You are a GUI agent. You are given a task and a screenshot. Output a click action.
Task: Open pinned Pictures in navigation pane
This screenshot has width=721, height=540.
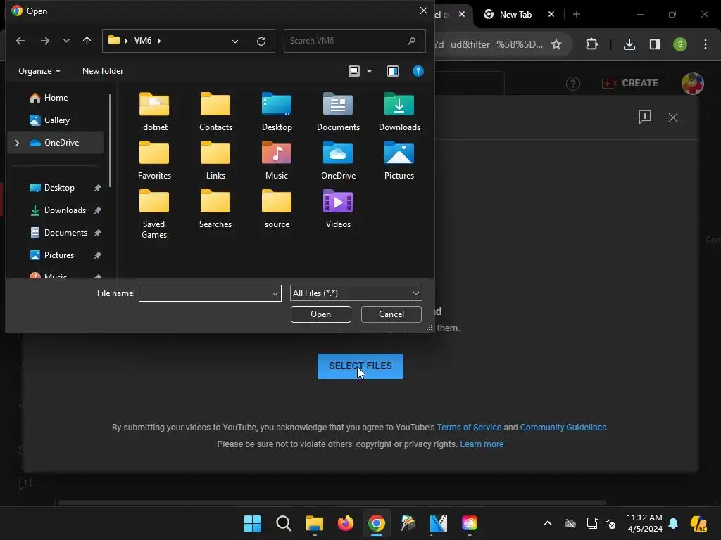[58, 255]
